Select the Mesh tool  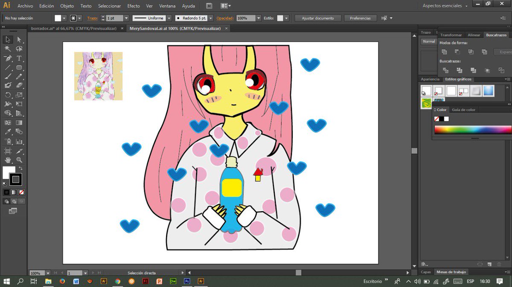coord(8,123)
